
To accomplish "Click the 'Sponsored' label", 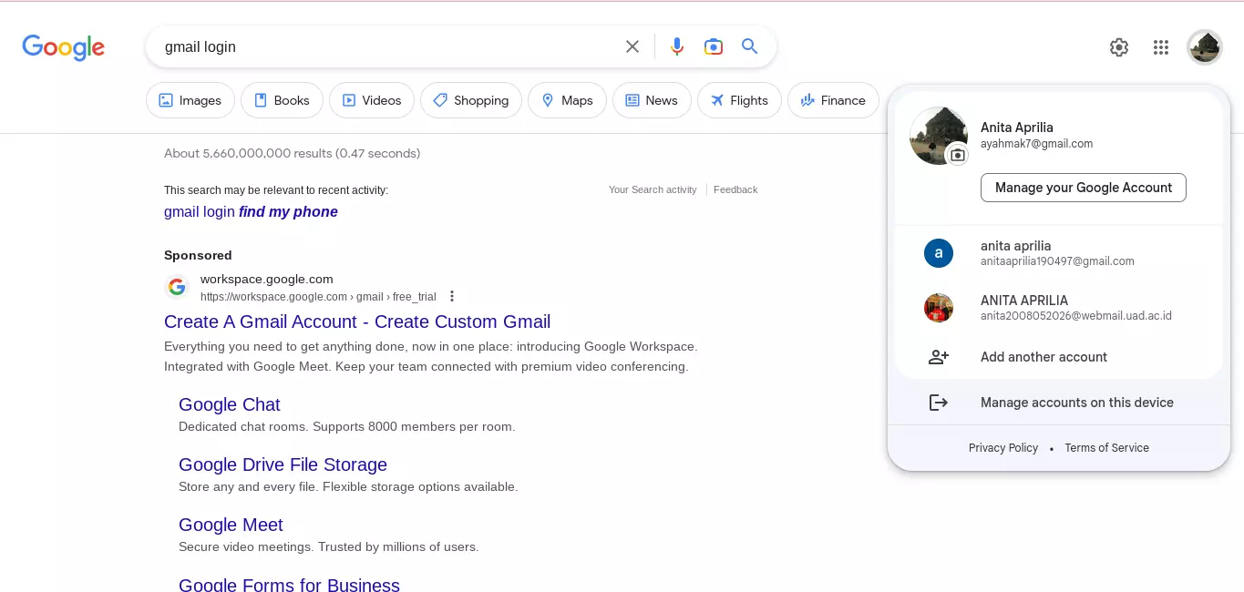I will [198, 255].
